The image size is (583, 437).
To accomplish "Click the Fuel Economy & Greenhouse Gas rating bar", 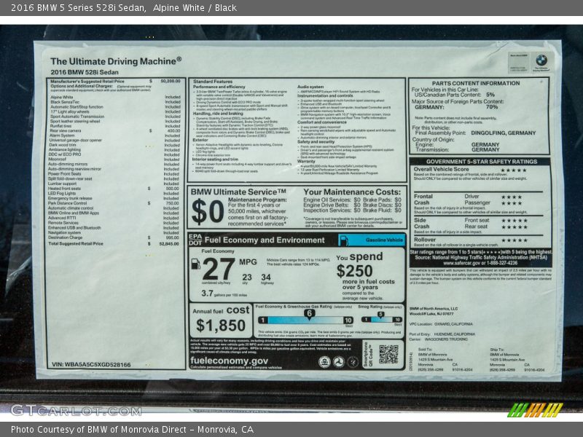I will (305, 320).
